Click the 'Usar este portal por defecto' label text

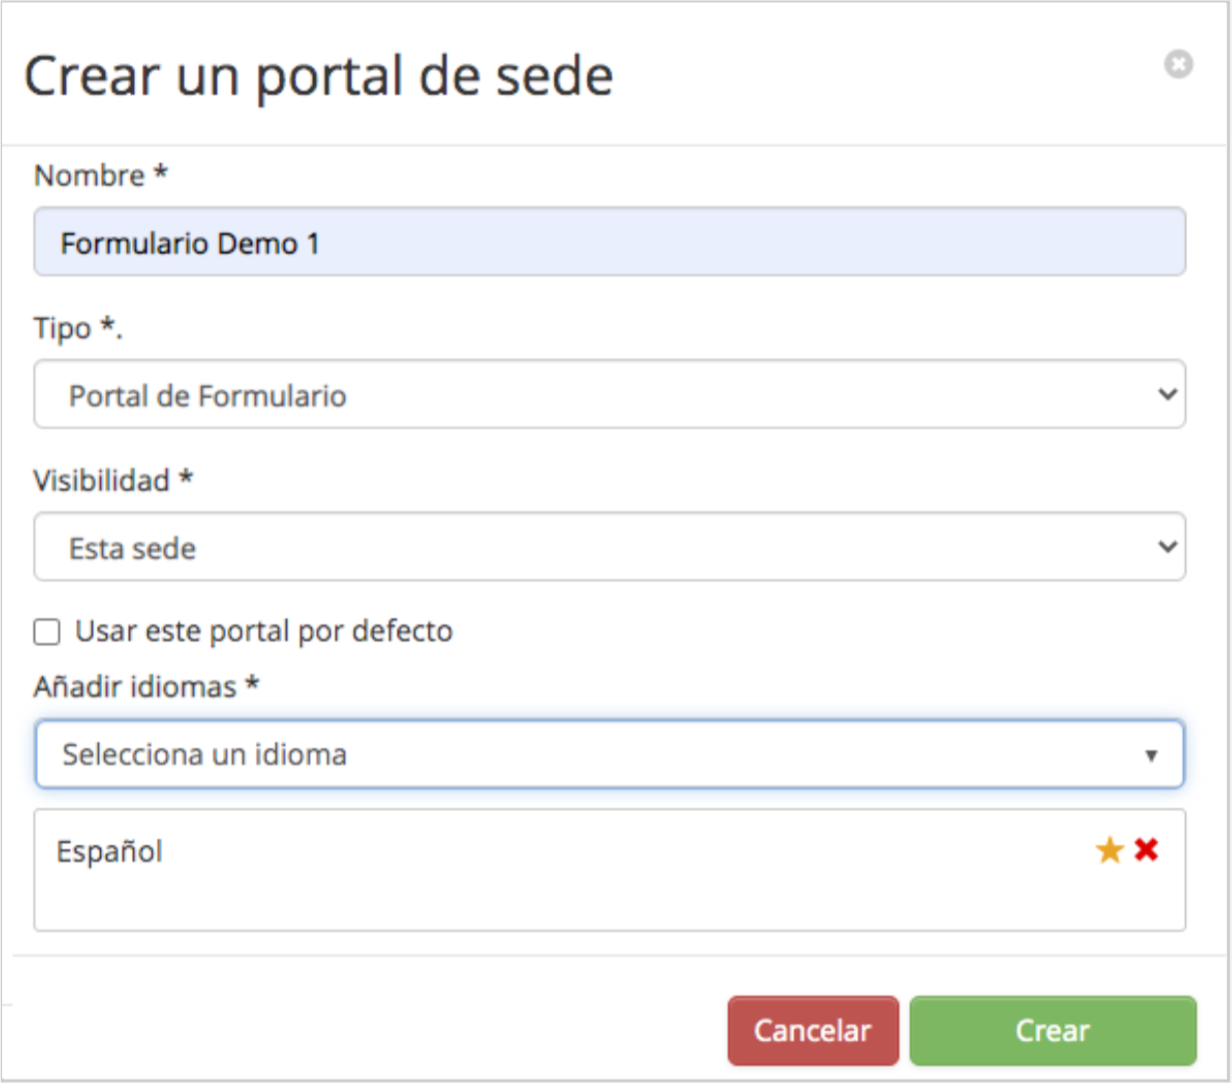click(x=264, y=631)
